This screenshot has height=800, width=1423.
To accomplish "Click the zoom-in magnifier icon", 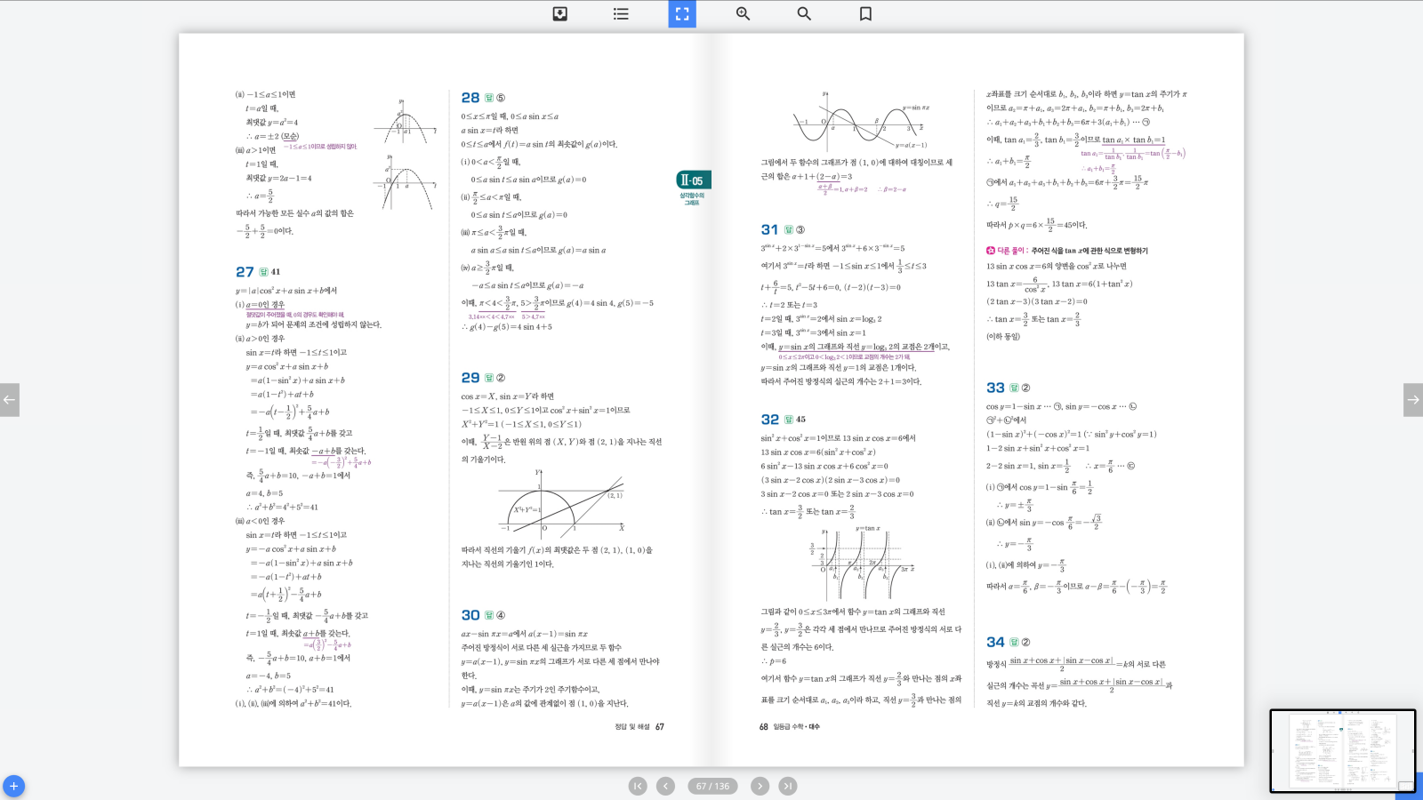I will click(x=743, y=14).
